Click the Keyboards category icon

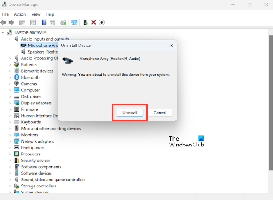16,122
